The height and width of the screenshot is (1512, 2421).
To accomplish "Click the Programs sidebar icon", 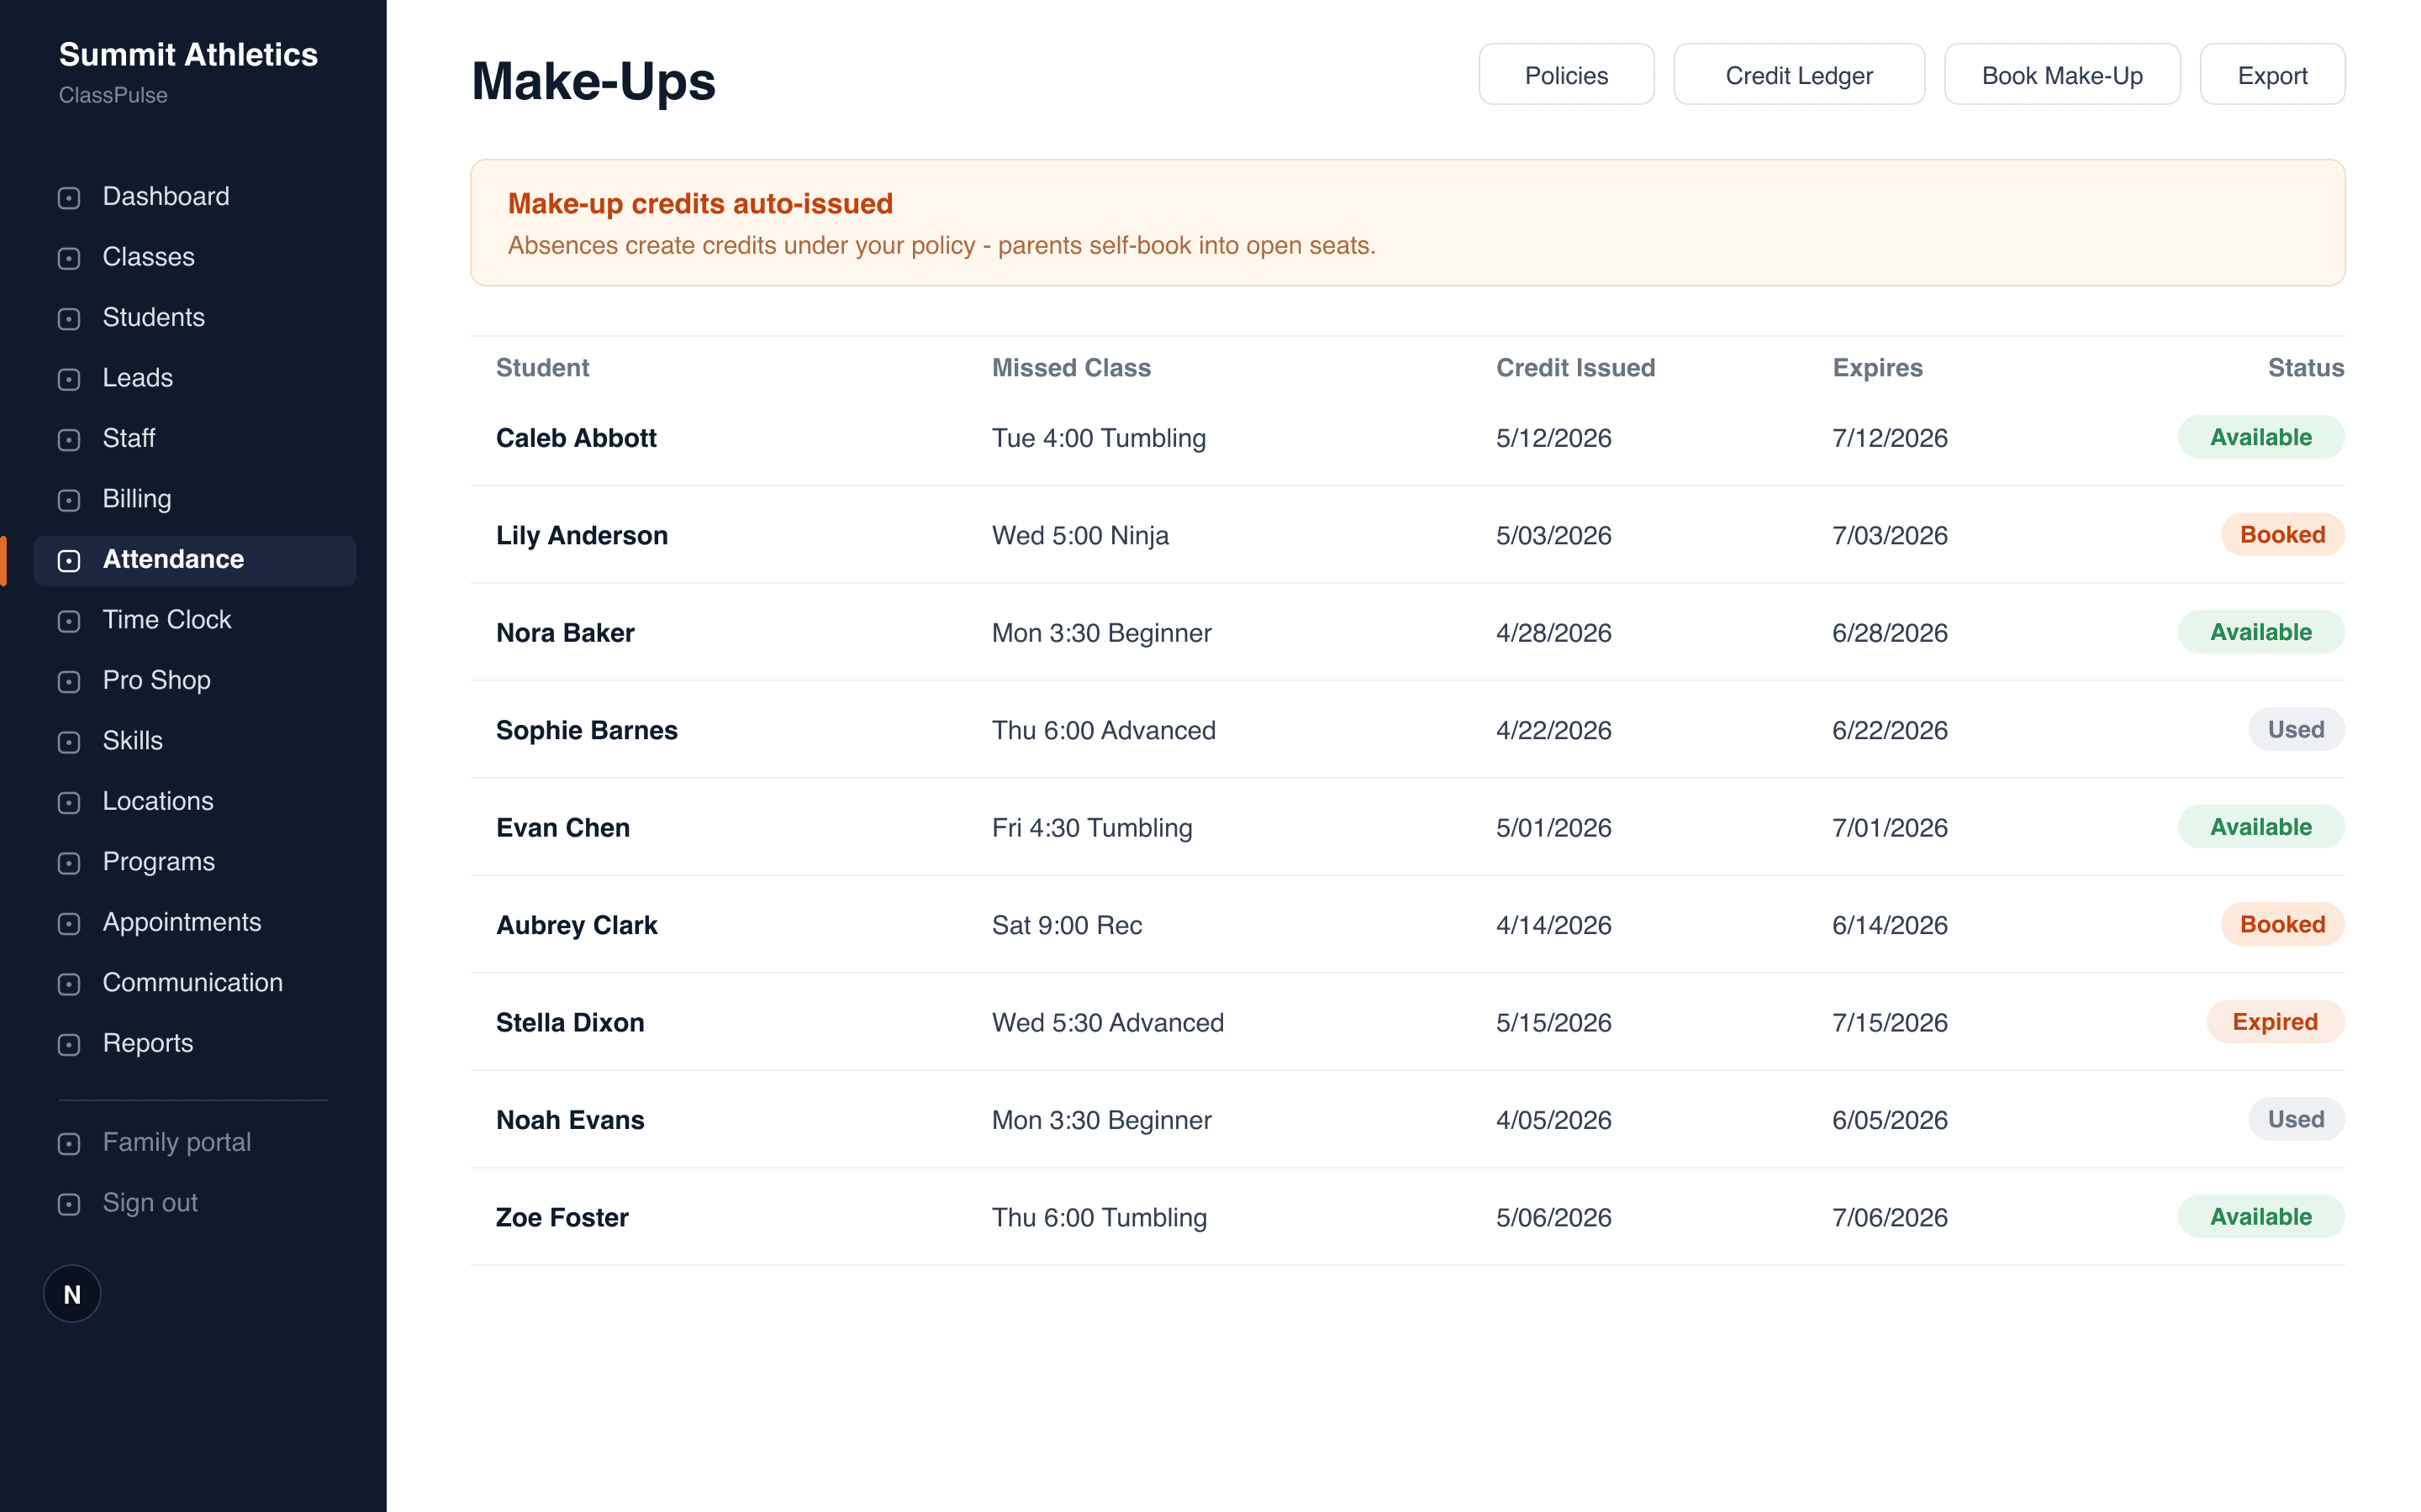I will [x=69, y=863].
